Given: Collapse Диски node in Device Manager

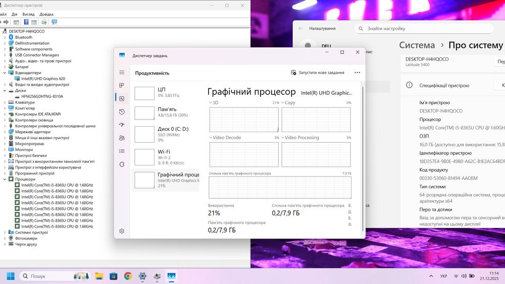Looking at the screenshot, I should point(5,90).
